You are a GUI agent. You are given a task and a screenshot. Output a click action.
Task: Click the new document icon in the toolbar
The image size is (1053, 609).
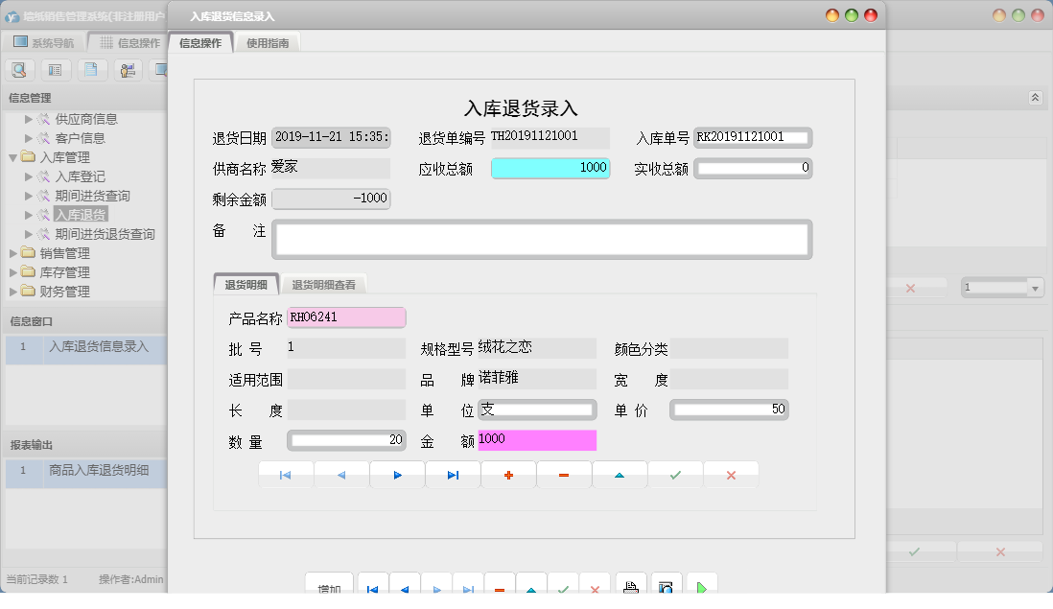pos(91,69)
